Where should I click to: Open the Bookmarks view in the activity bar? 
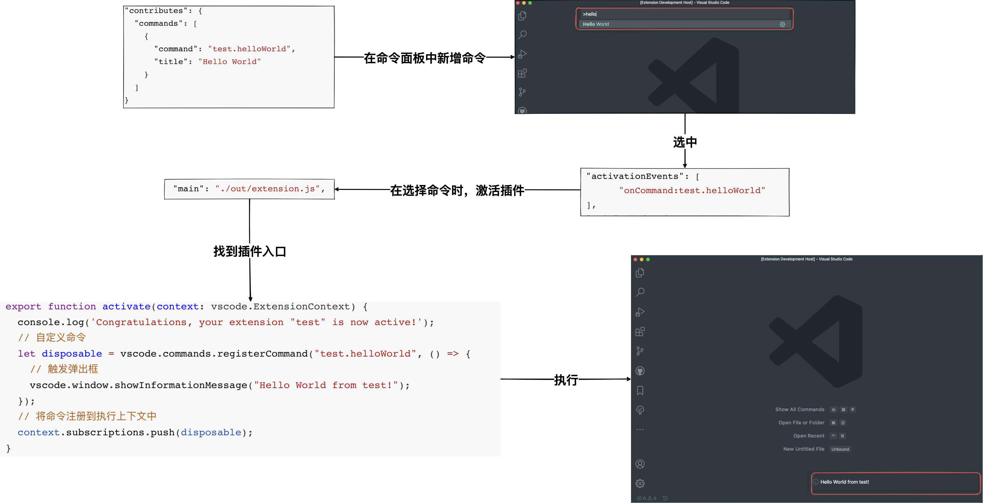tap(640, 390)
